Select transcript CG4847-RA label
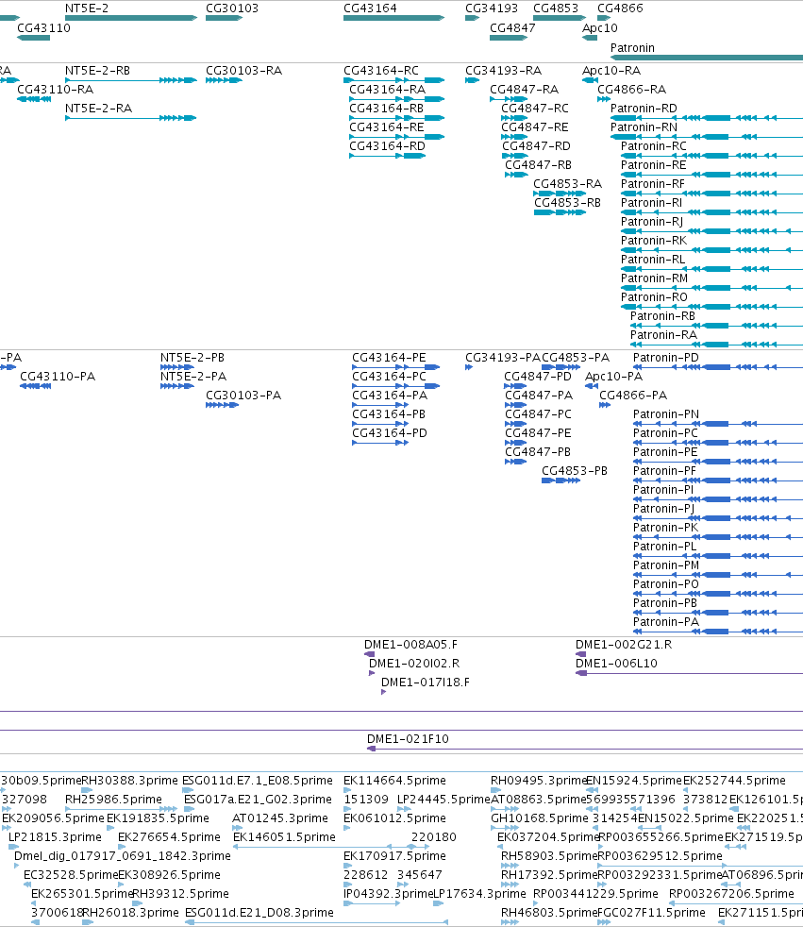 tap(524, 90)
